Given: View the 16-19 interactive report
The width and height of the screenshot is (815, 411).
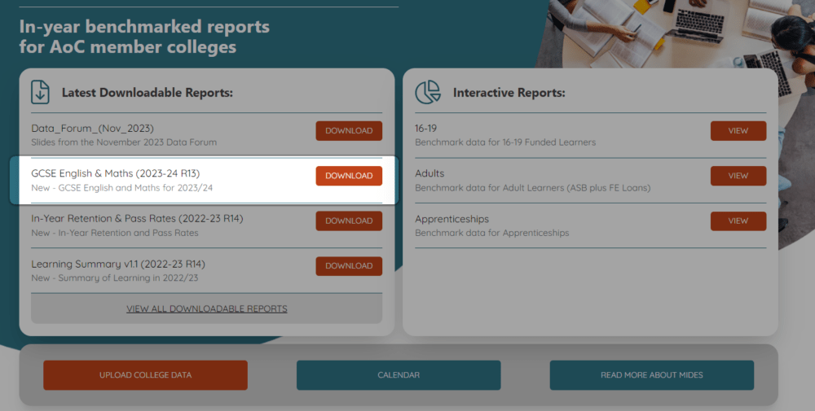Looking at the screenshot, I should pyautogui.click(x=738, y=131).
